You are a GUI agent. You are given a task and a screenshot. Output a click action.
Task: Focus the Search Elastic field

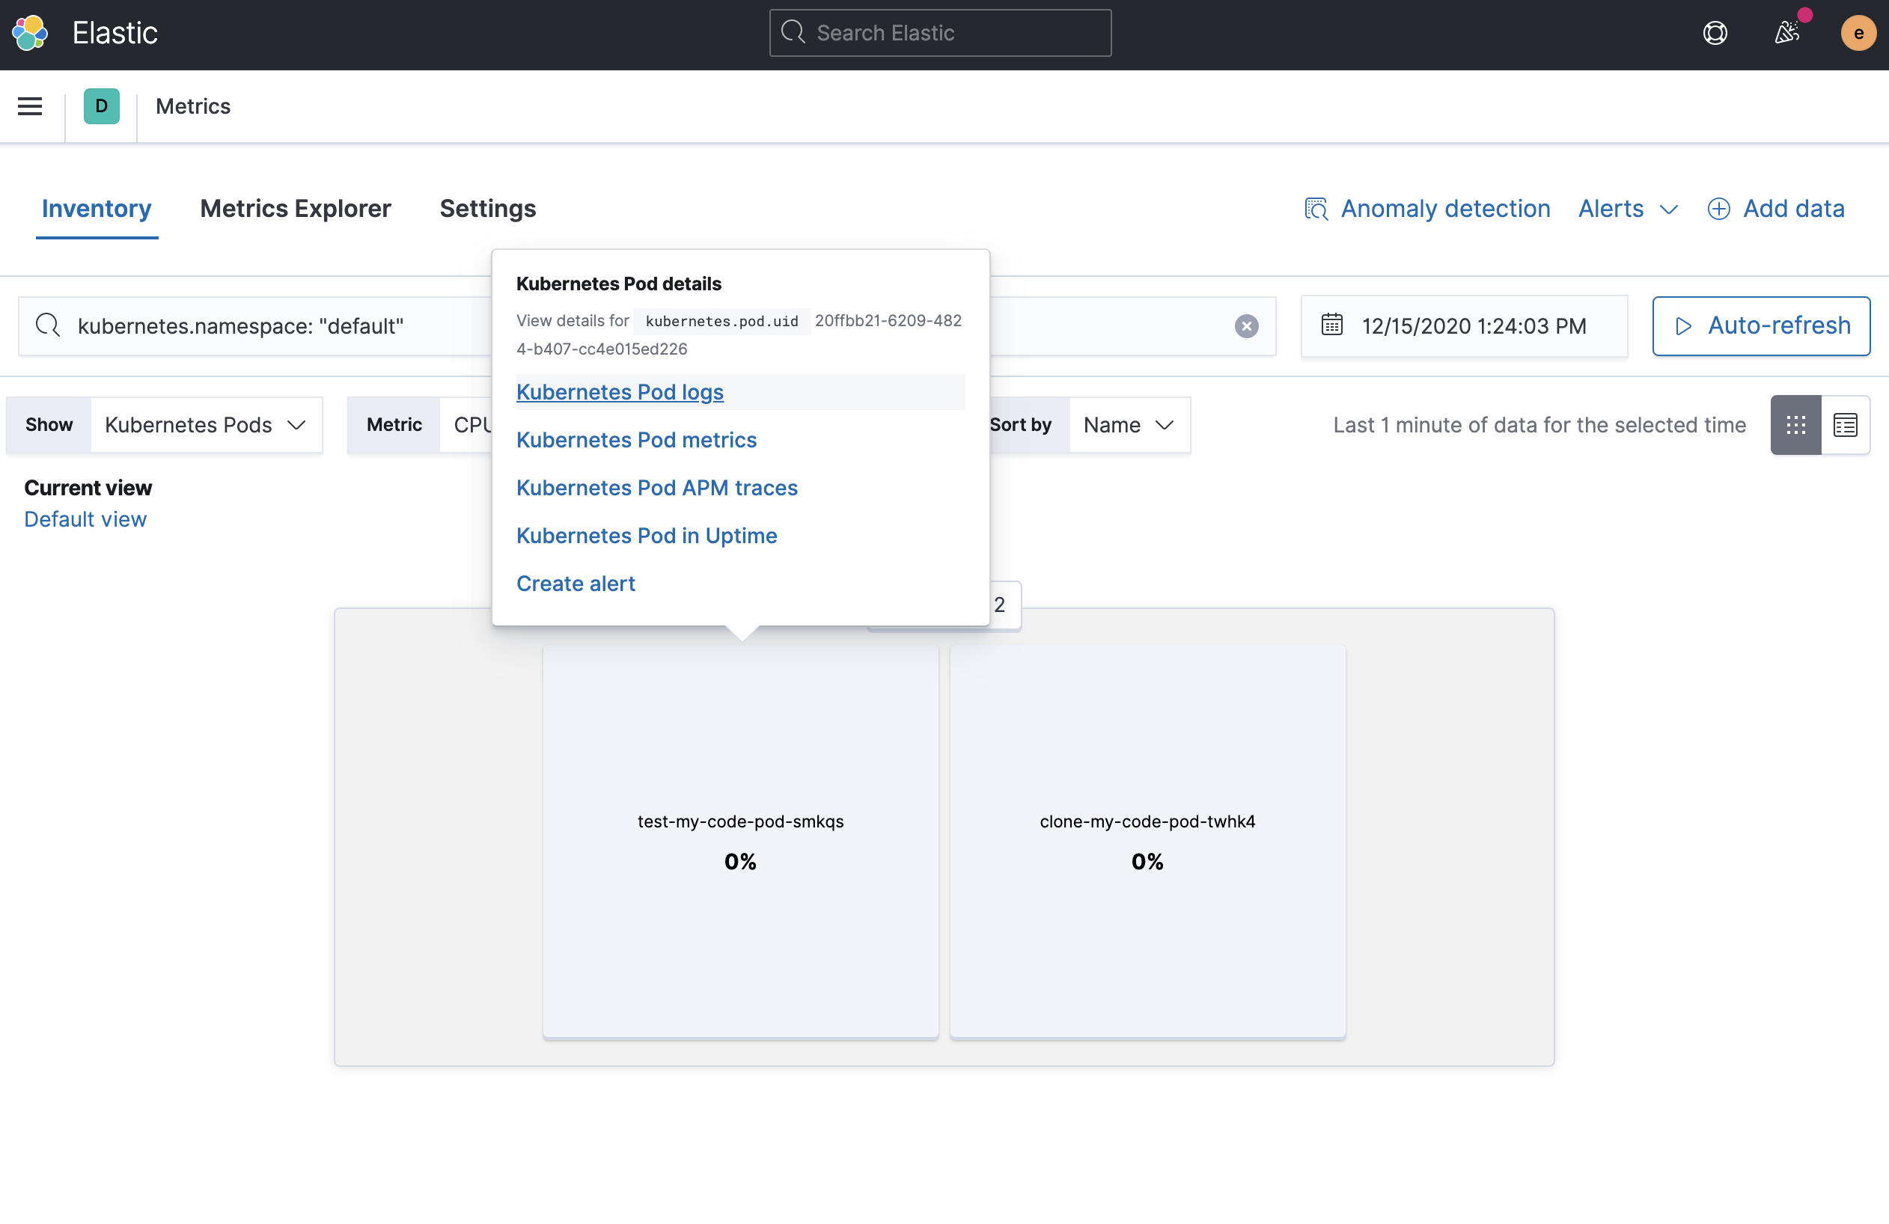[x=940, y=32]
